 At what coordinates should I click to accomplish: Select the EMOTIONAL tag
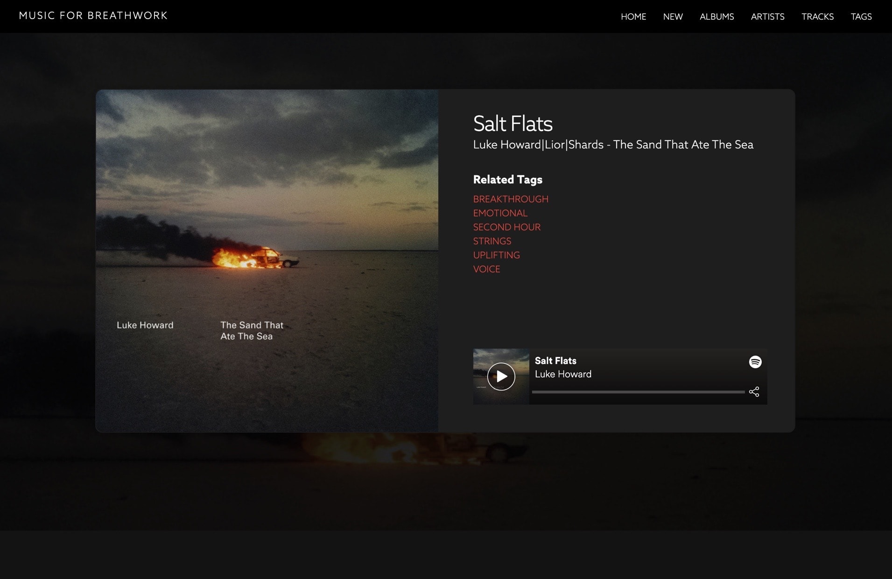[x=500, y=213]
